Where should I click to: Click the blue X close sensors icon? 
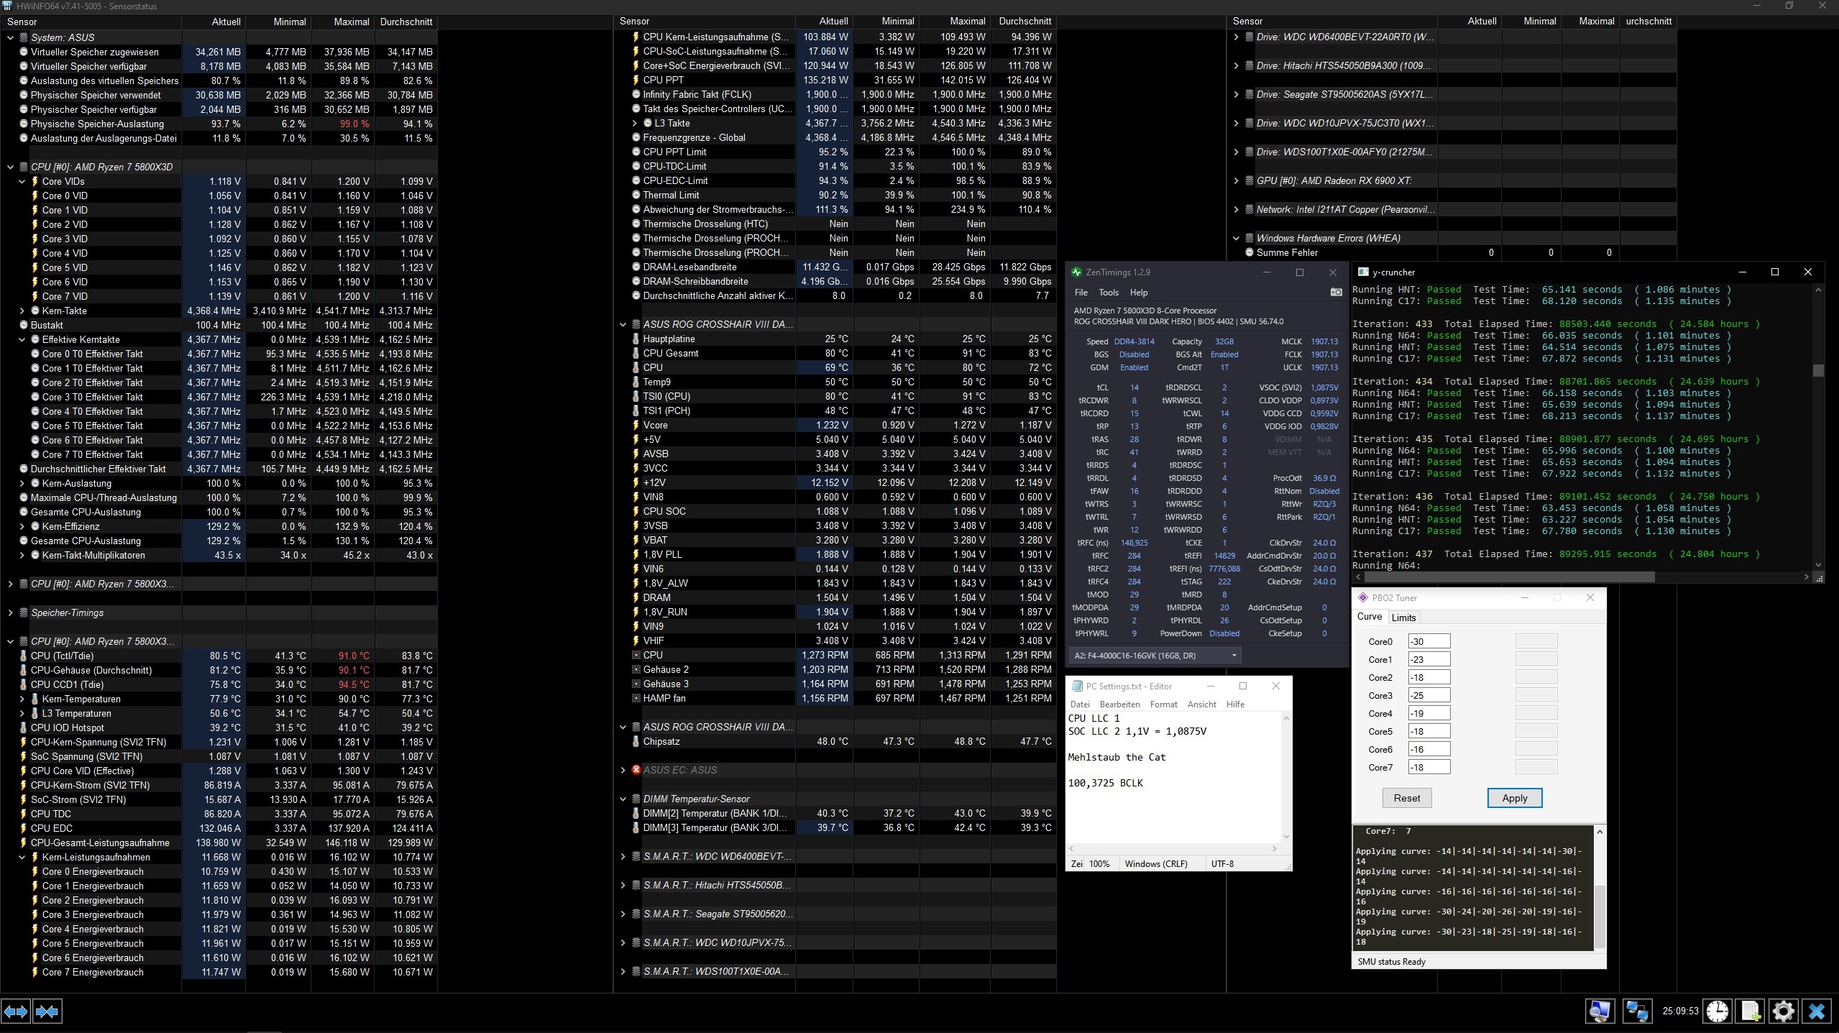pos(1817,1011)
